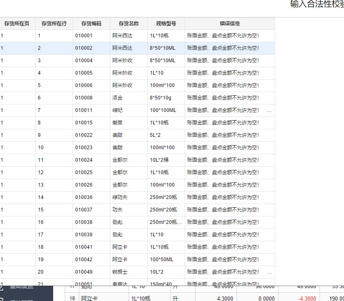Click inventory code 010008
Image resolution: width=344 pixels, height=301 pixels.
coord(84,98)
